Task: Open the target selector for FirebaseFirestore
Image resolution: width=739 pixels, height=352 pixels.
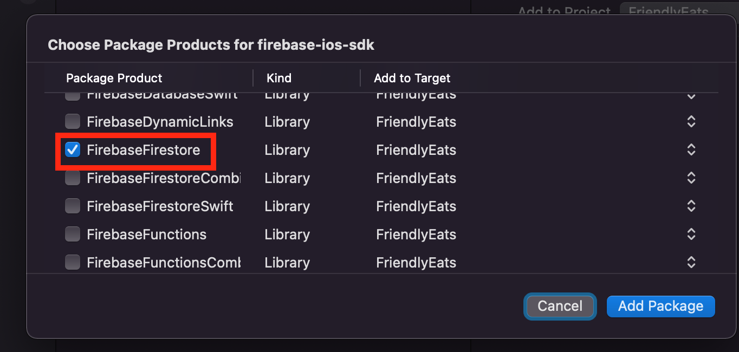Action: (x=691, y=149)
